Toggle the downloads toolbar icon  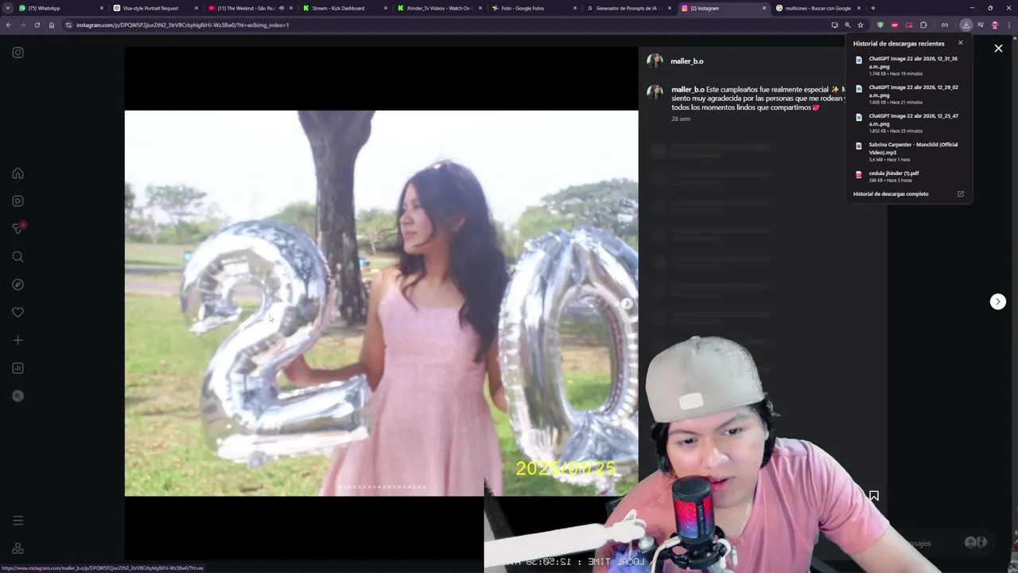[x=966, y=25]
